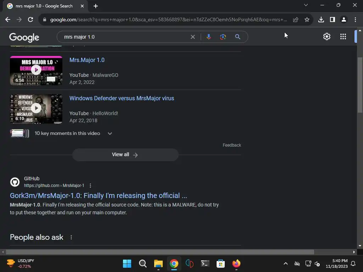Click the Feedback link
363x272 pixels.
(232, 145)
